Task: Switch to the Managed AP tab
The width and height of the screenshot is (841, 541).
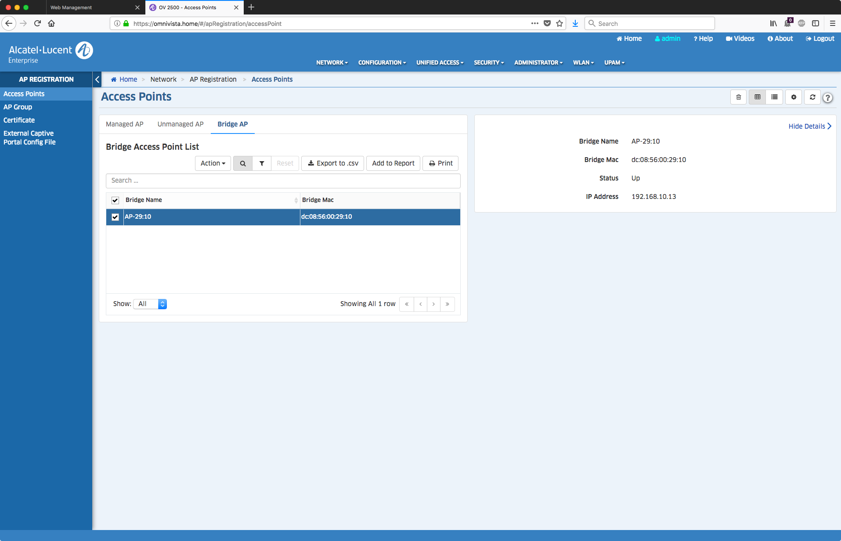Action: tap(125, 124)
